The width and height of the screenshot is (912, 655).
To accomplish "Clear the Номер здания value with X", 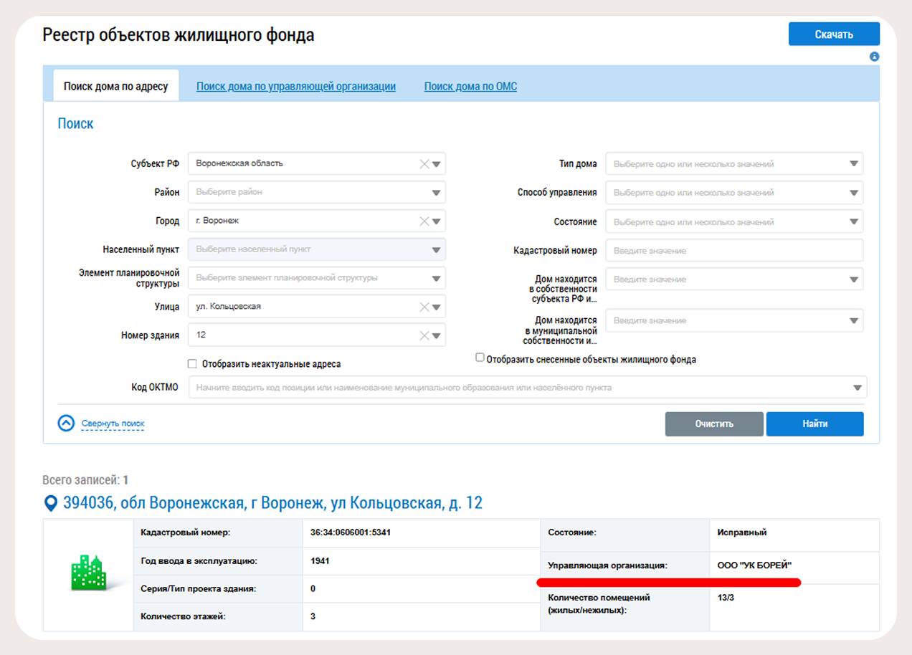I will pyautogui.click(x=424, y=335).
